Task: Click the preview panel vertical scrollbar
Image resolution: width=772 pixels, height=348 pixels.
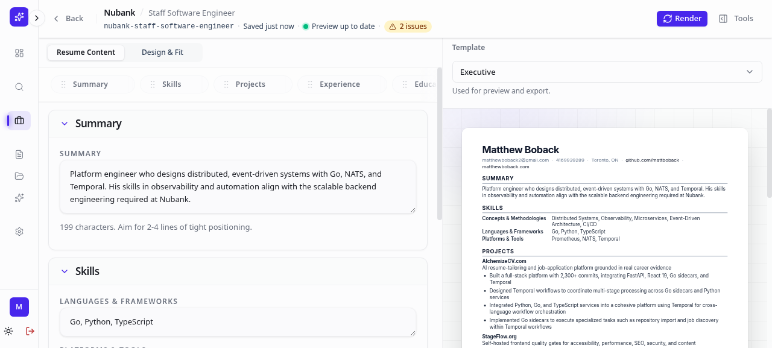Action: tap(769, 153)
